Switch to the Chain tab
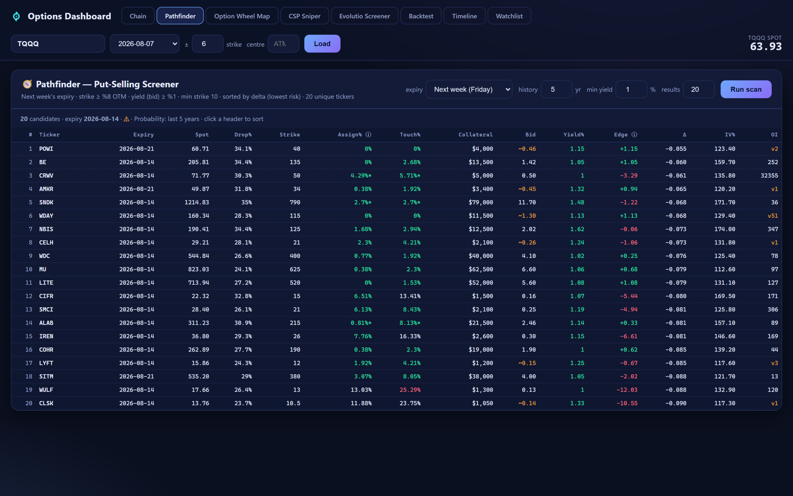This screenshot has height=496, width=793. pyautogui.click(x=138, y=16)
